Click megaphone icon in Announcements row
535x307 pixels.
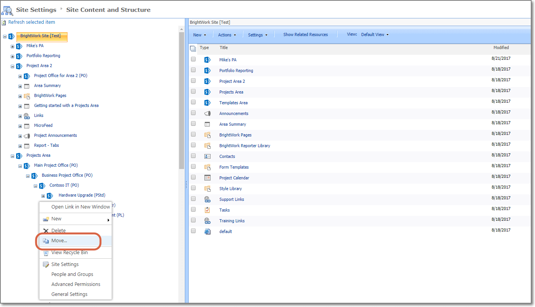tap(207, 113)
